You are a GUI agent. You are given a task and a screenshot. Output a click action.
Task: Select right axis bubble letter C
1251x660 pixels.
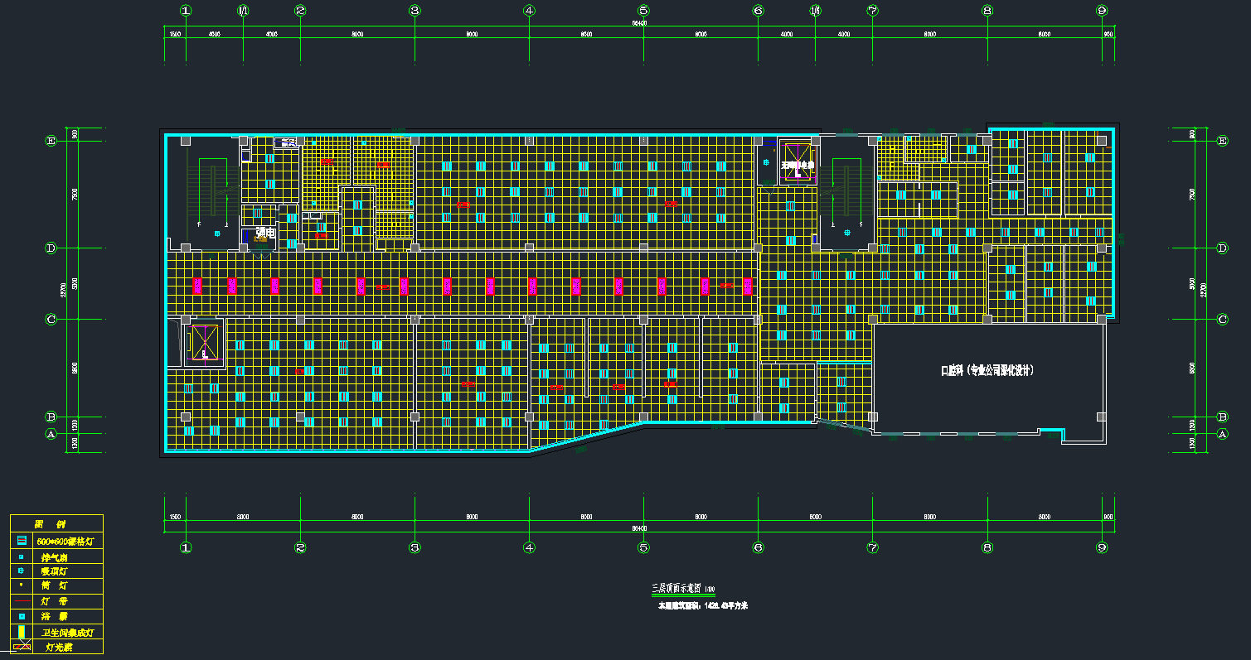tap(1221, 319)
